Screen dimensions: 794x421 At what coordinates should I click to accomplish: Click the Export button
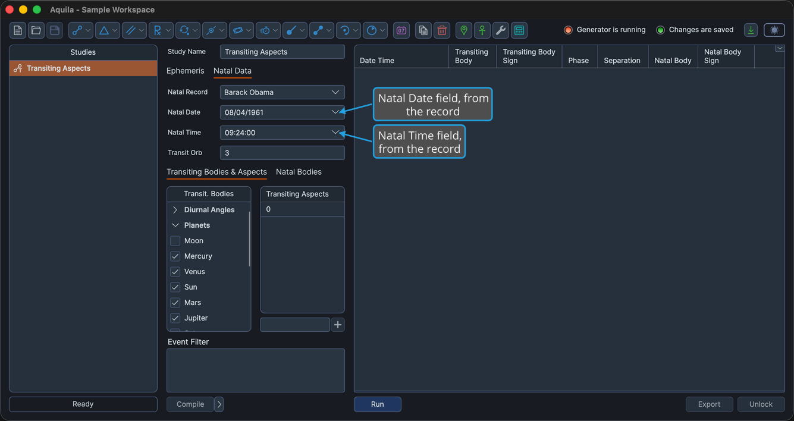click(x=709, y=404)
